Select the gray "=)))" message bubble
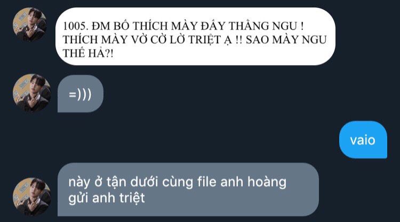Screen dimensions: 400x222 click(x=81, y=93)
